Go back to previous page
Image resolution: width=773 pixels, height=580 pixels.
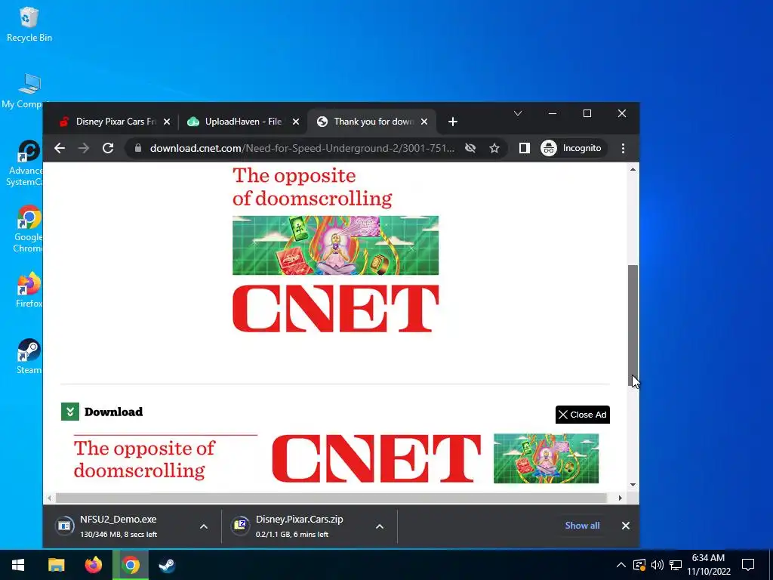[x=60, y=148]
